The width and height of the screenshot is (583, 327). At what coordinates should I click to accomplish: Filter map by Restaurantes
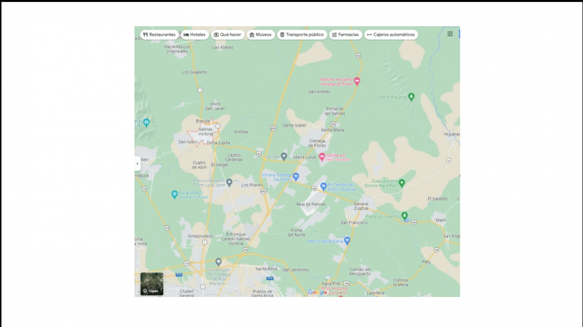(x=159, y=34)
